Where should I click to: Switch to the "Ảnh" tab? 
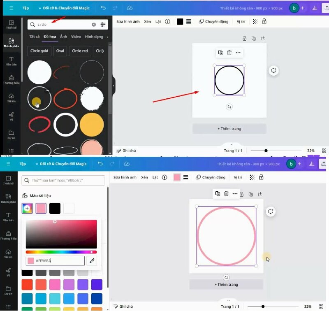pyautogui.click(x=63, y=37)
